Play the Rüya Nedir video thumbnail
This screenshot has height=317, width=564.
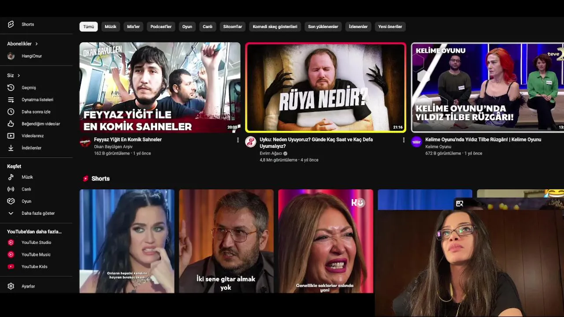[x=326, y=87]
